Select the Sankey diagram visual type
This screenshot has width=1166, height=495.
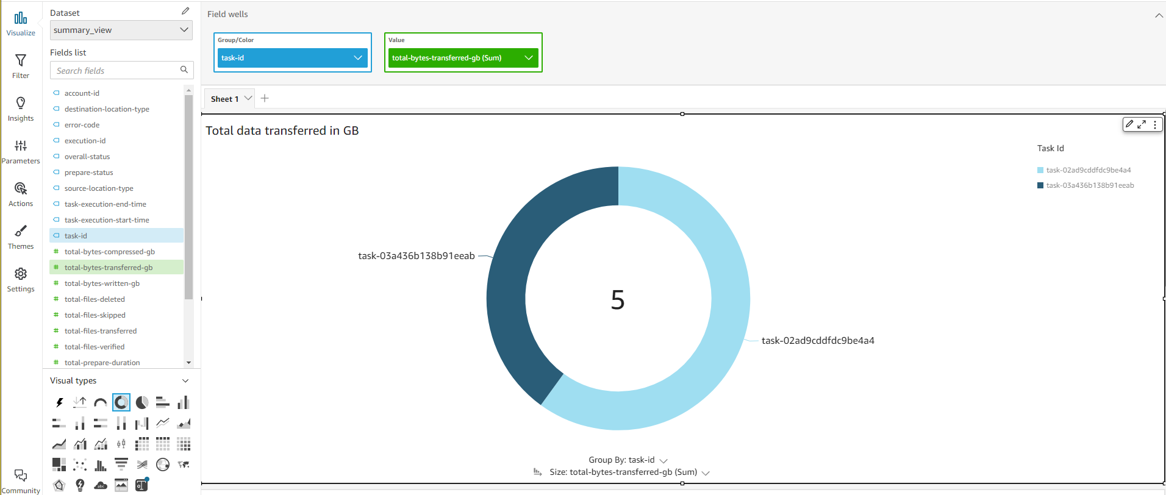[x=142, y=465]
